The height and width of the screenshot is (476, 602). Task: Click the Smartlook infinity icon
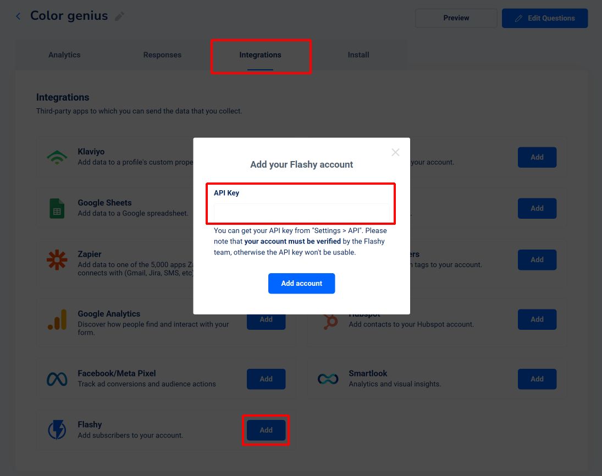click(328, 379)
